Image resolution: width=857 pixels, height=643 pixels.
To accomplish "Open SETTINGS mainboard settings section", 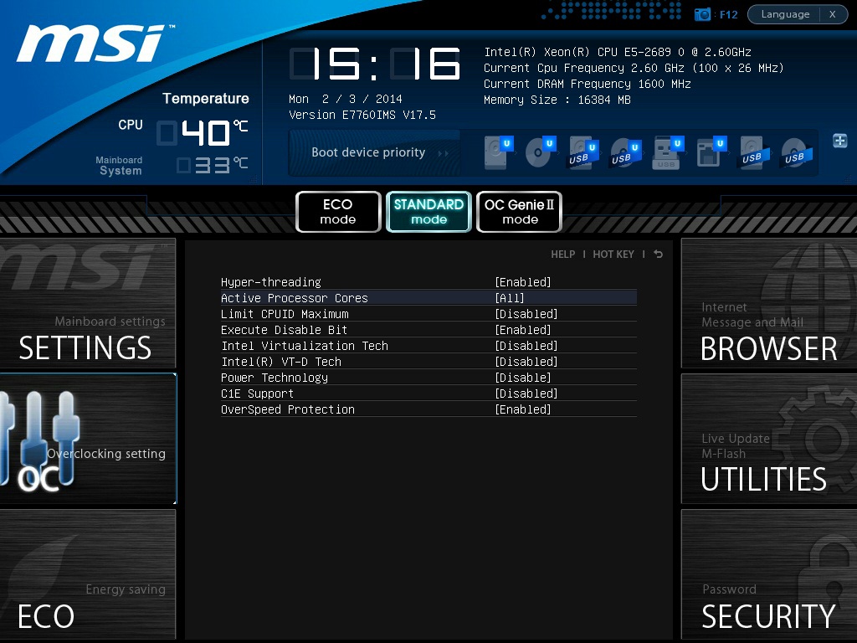I will (87, 303).
